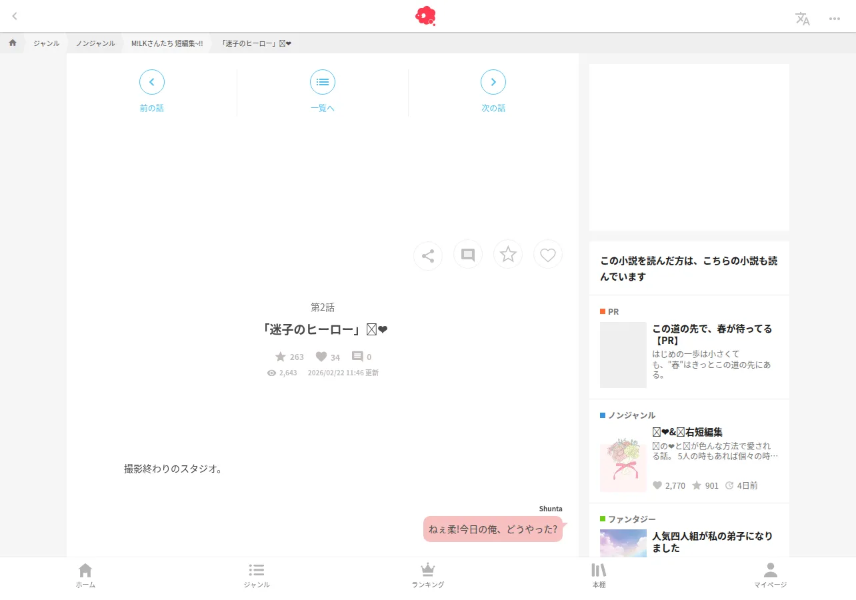Open ランキング tab in bottom bar

(x=428, y=576)
